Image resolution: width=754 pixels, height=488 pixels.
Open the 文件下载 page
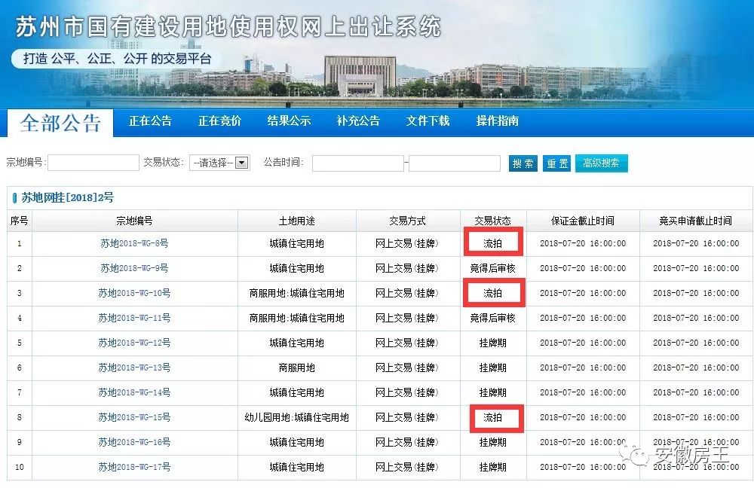click(428, 121)
